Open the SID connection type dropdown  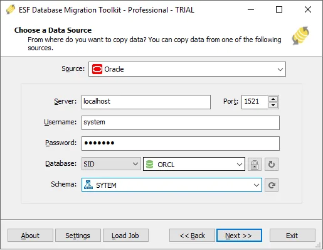point(111,164)
